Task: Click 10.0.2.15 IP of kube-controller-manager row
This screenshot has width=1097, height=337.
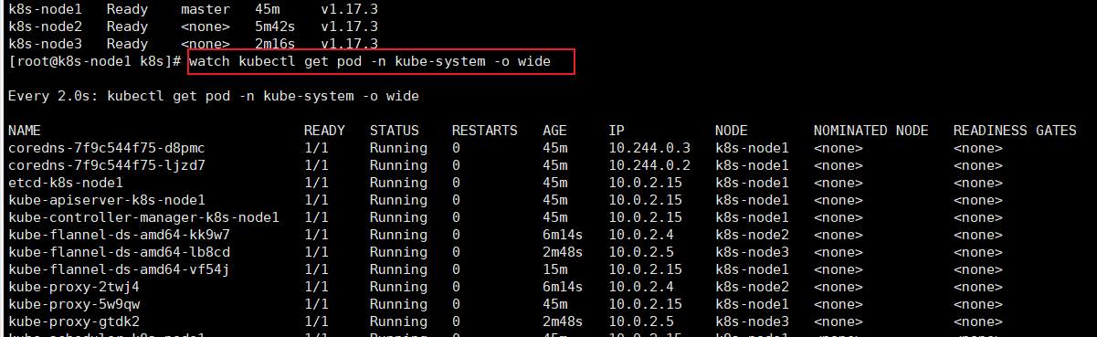Action: pos(646,217)
